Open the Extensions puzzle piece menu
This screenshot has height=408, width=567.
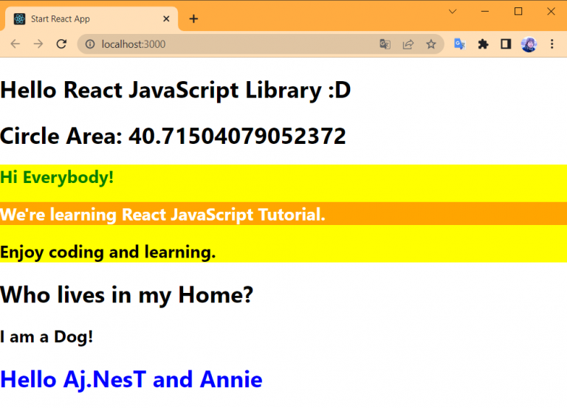(x=483, y=44)
